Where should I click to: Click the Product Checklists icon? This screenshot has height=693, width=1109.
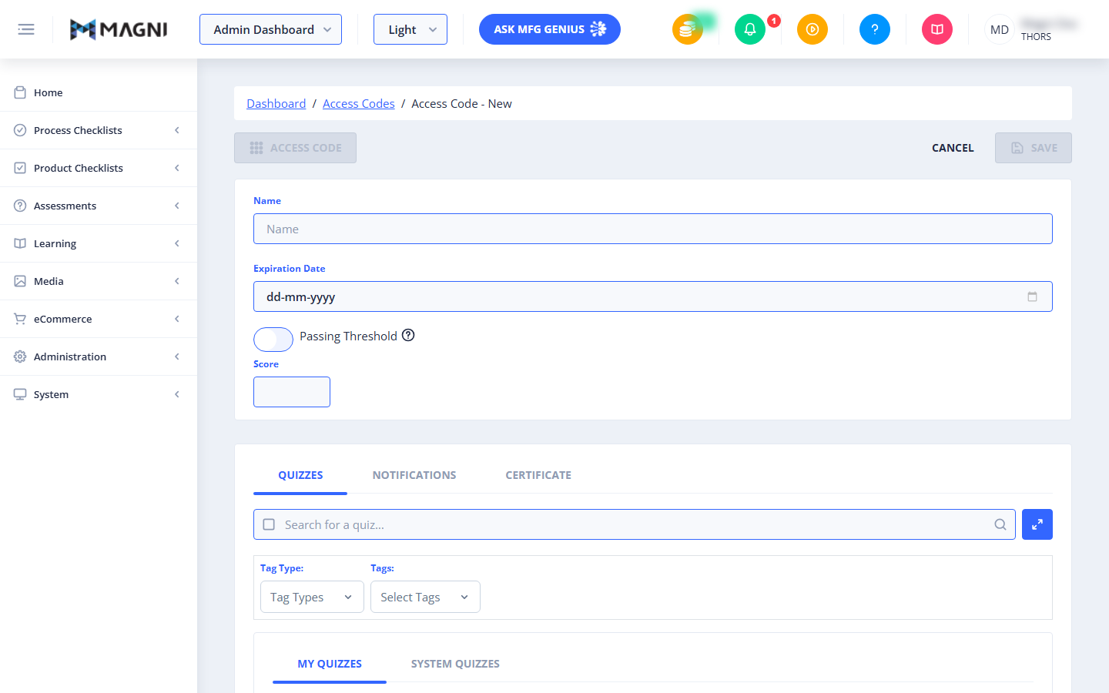point(20,168)
